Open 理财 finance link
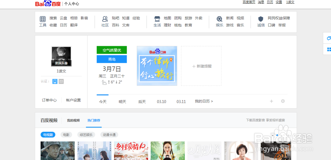Screen dimensions: 331x160 tap(167, 25)
